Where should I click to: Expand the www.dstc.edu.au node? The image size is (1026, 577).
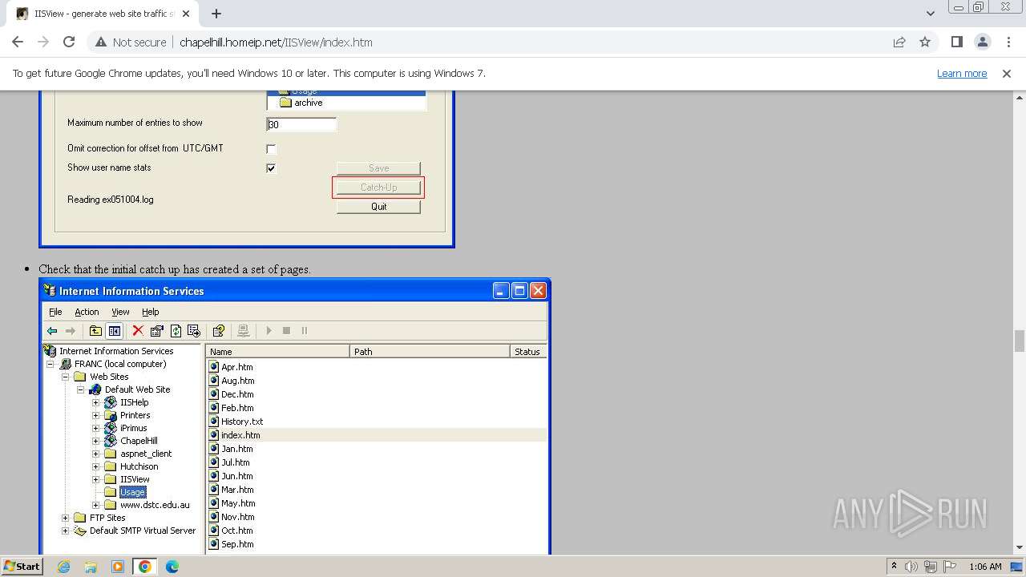pyautogui.click(x=96, y=505)
